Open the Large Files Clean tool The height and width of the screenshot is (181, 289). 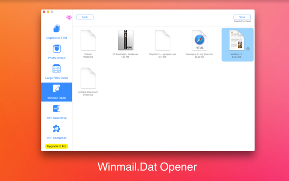[56, 72]
